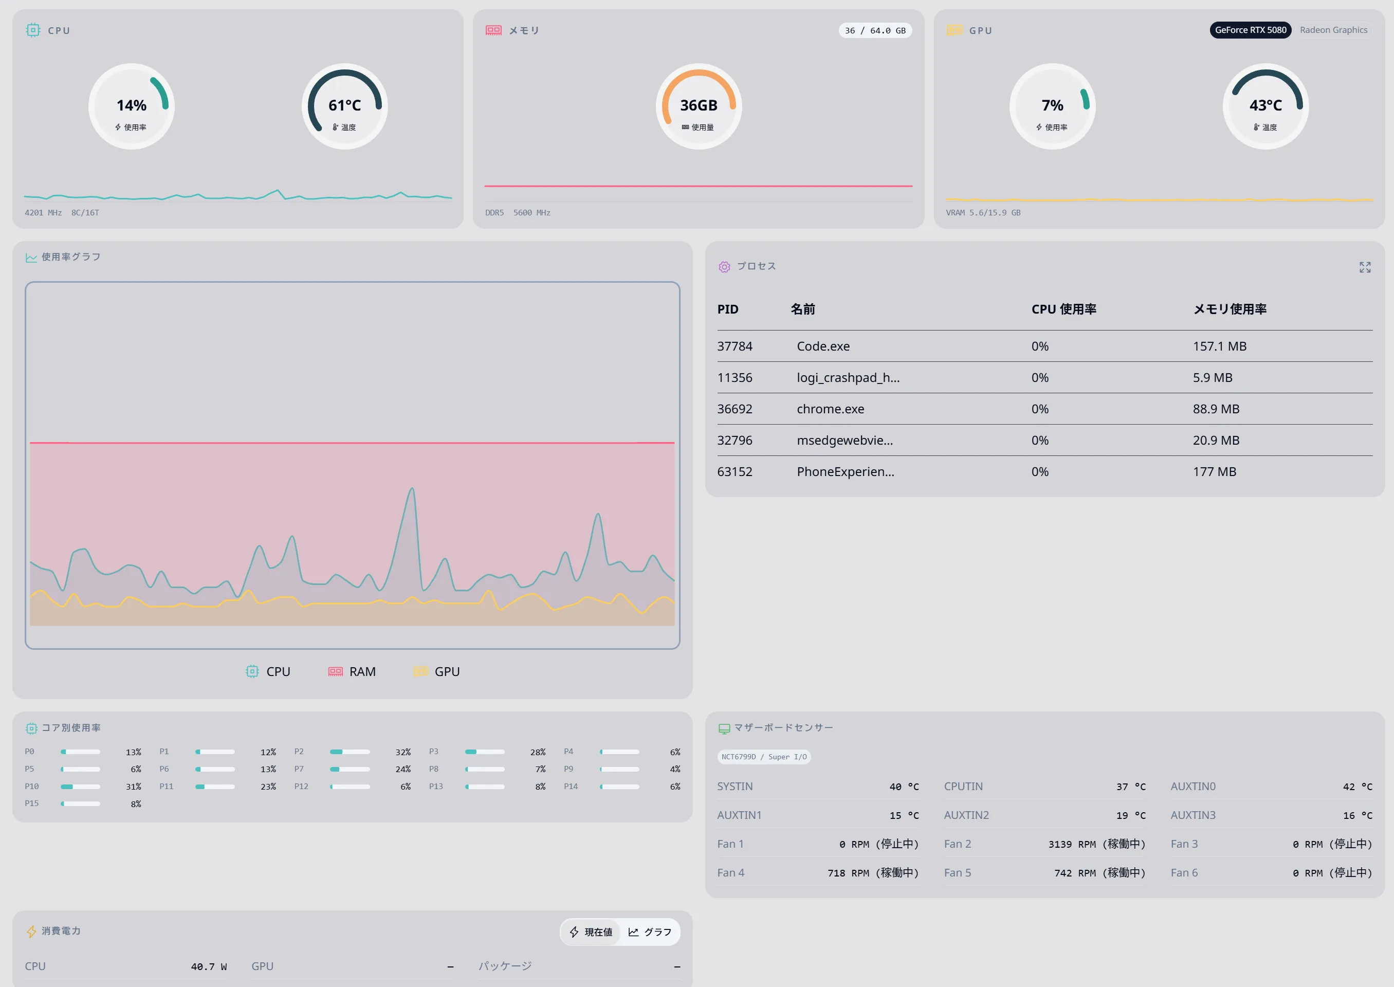Toggle RAM series in the usage graph legend
This screenshot has width=1394, height=987.
352,671
